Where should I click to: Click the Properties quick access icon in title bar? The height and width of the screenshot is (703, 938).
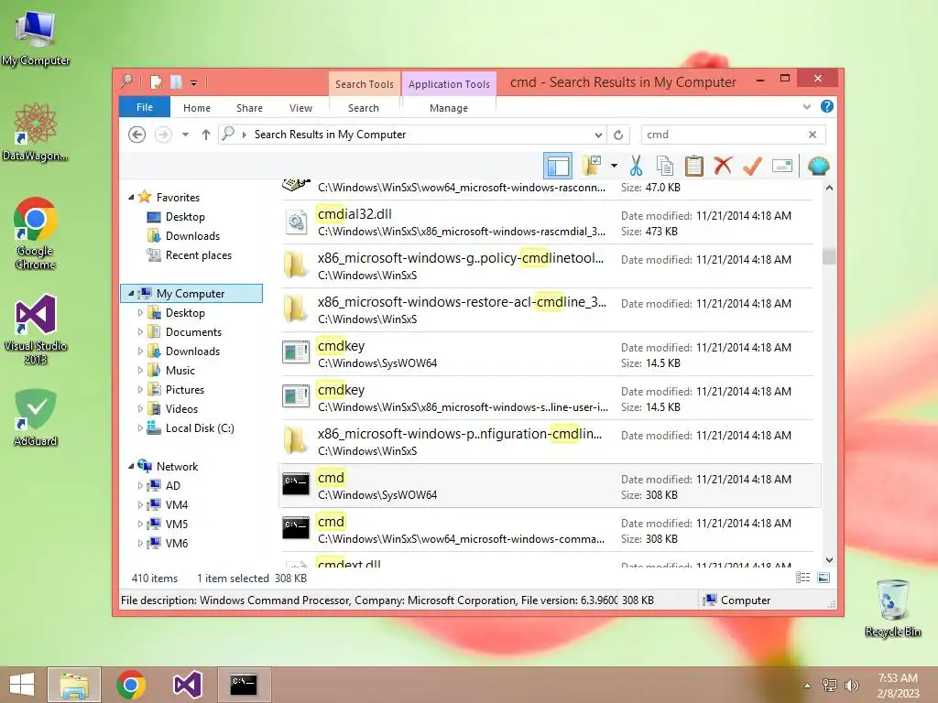click(x=156, y=82)
